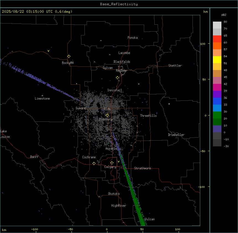Click the Sylvan label
The image size is (238, 233).
108,68
